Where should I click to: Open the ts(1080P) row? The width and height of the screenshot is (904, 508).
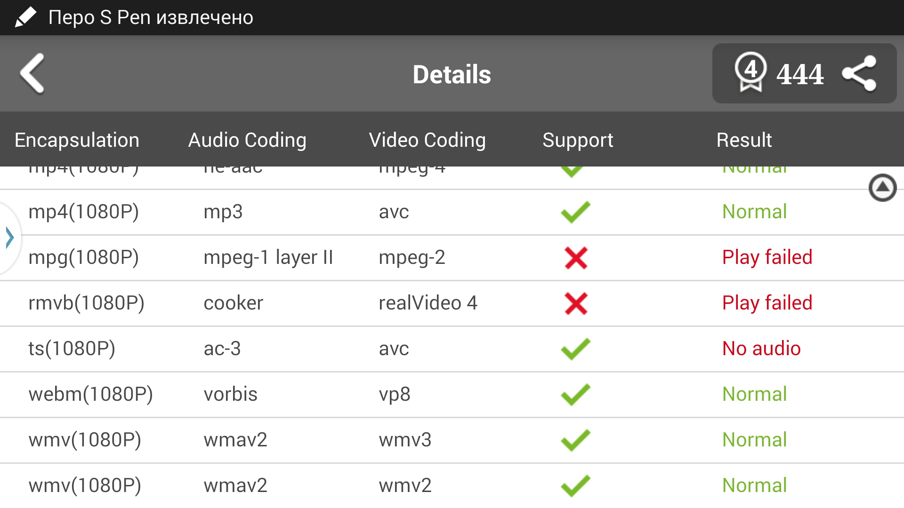[x=72, y=349]
